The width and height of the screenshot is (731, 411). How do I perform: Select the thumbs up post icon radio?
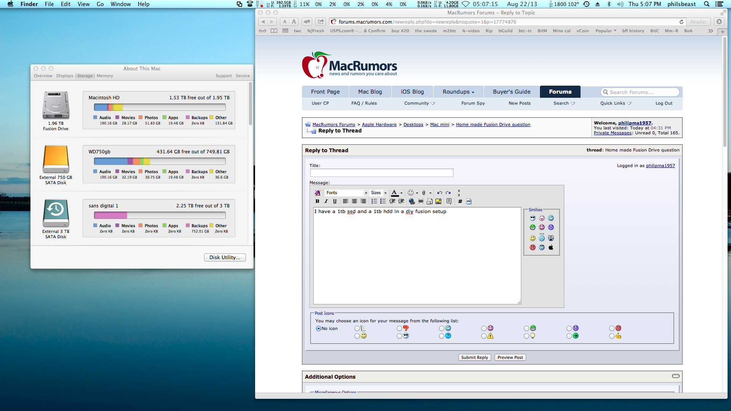coord(611,336)
